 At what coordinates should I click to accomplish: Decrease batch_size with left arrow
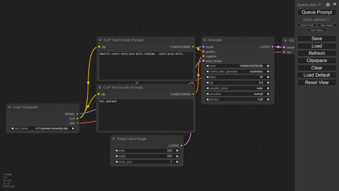click(x=117, y=162)
